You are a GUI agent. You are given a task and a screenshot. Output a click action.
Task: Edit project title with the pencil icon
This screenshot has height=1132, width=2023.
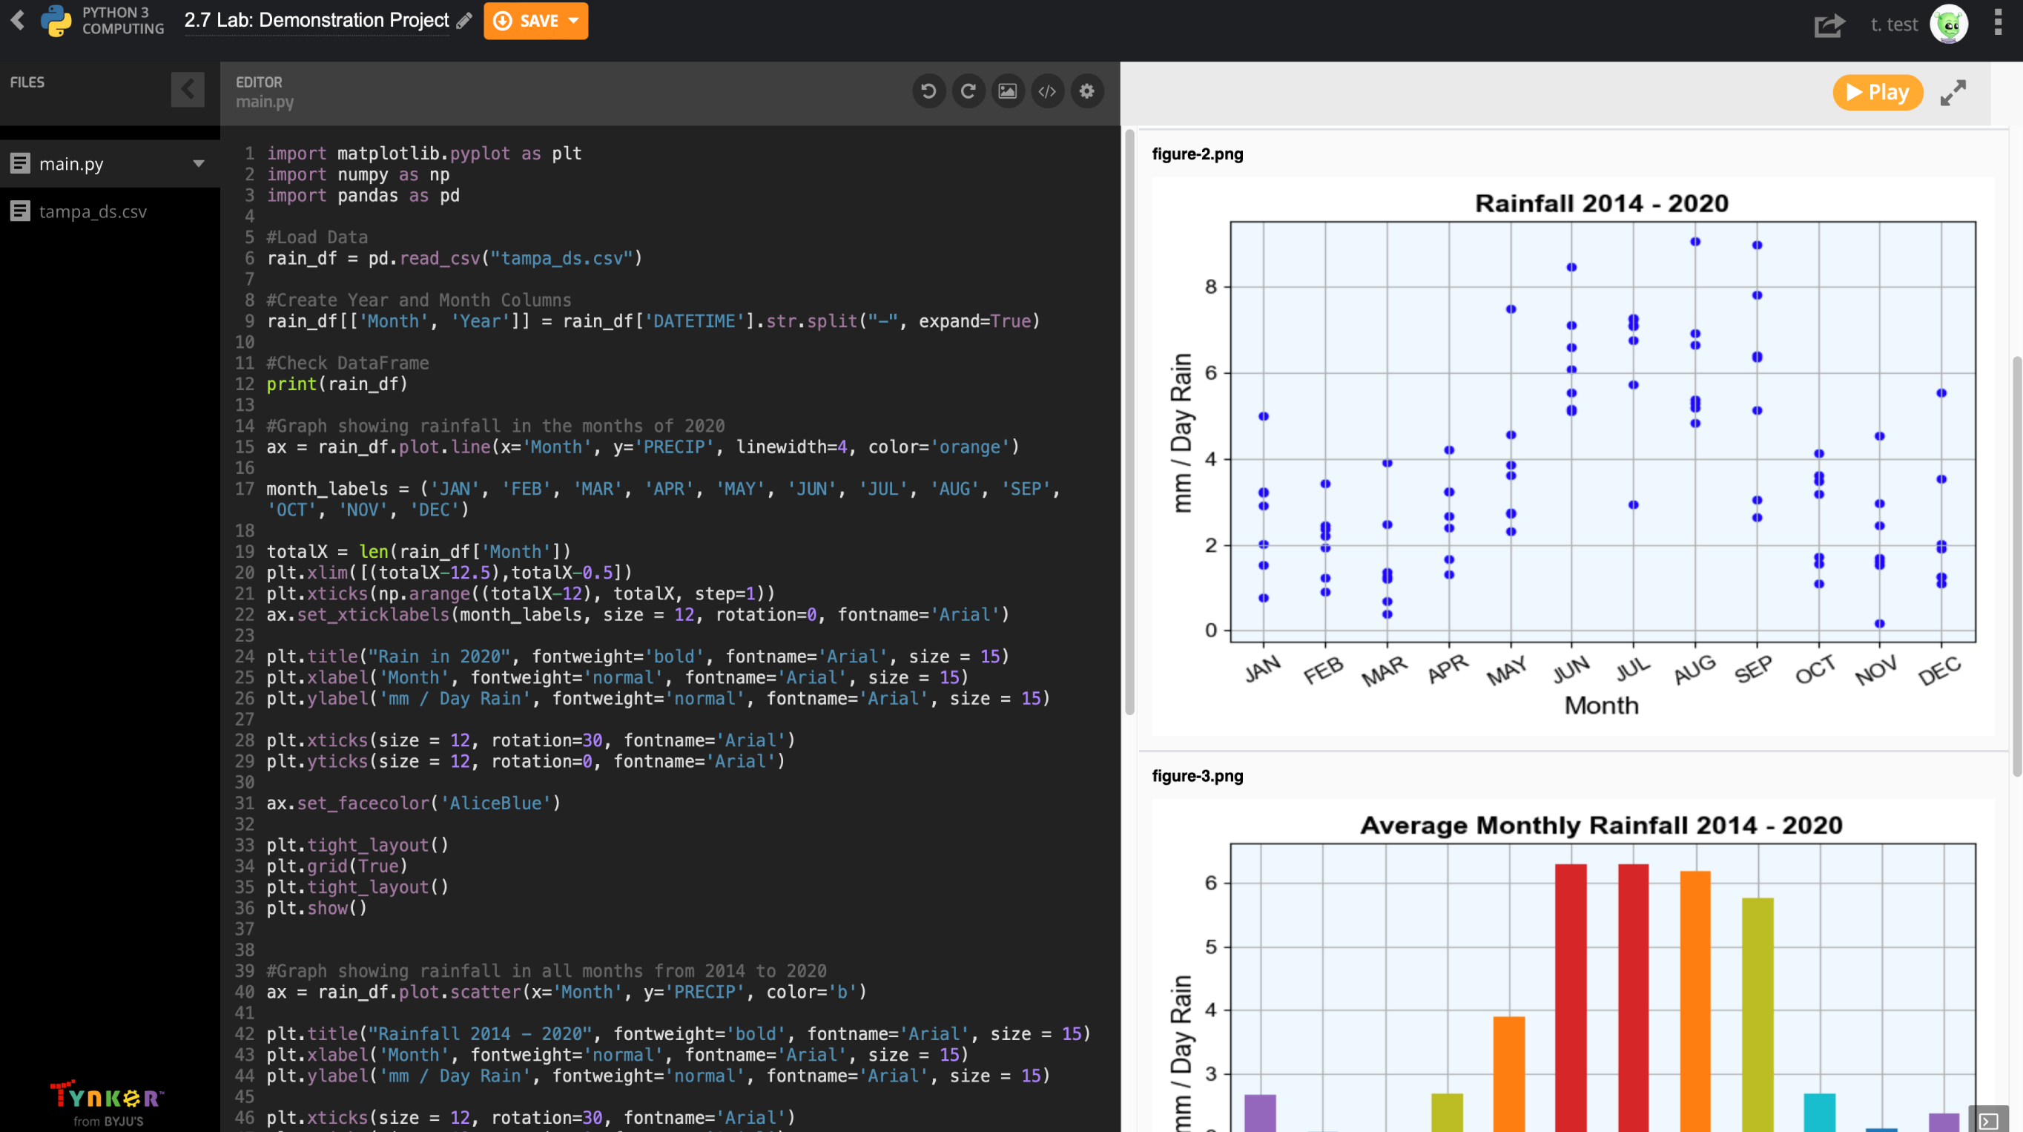(464, 21)
